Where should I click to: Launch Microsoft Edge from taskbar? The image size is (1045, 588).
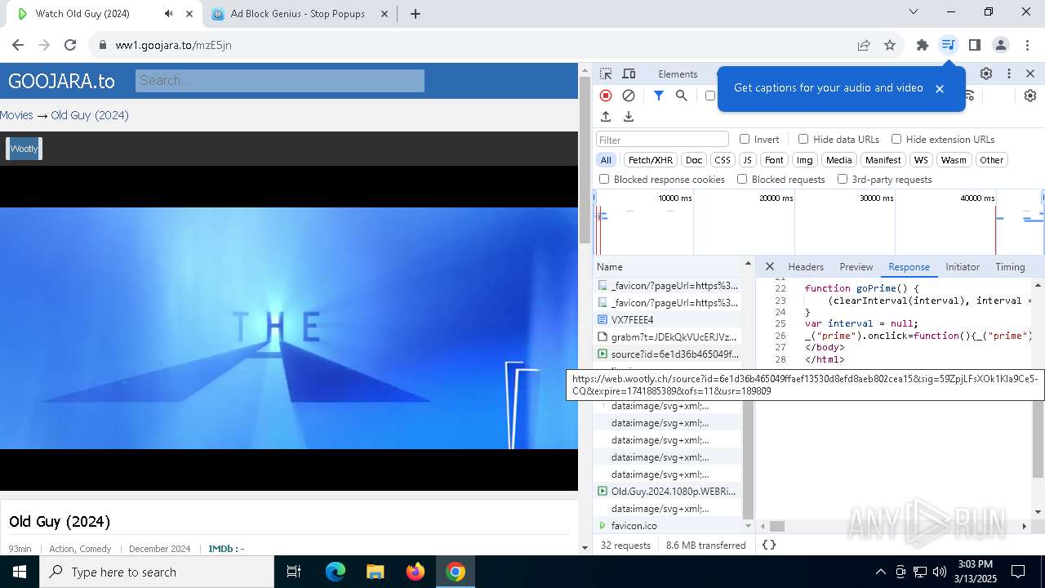[x=336, y=572]
